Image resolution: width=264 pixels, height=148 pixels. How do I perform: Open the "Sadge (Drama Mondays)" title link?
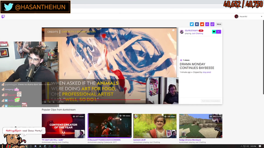click(x=190, y=140)
